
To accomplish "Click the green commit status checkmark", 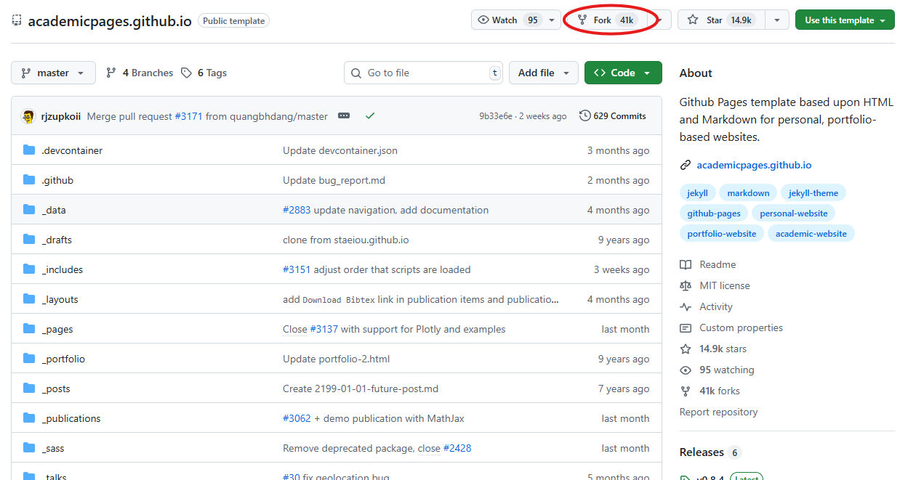I will coord(370,116).
